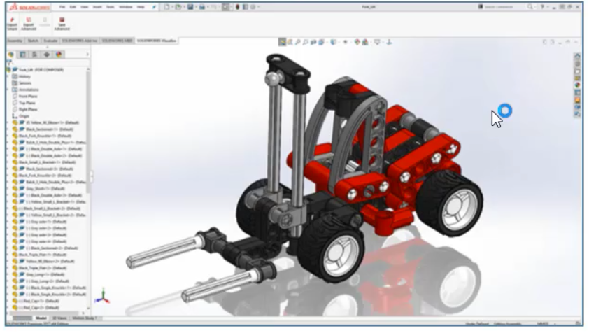The height and width of the screenshot is (333, 589).
Task: Click the Zoom to Fit icon
Action: coord(281,42)
